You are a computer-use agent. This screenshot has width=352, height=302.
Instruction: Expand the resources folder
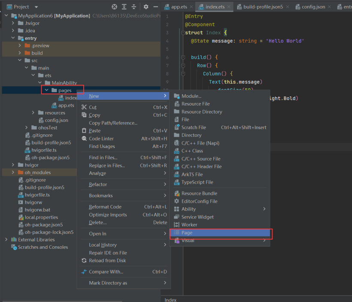pyautogui.click(x=33, y=113)
